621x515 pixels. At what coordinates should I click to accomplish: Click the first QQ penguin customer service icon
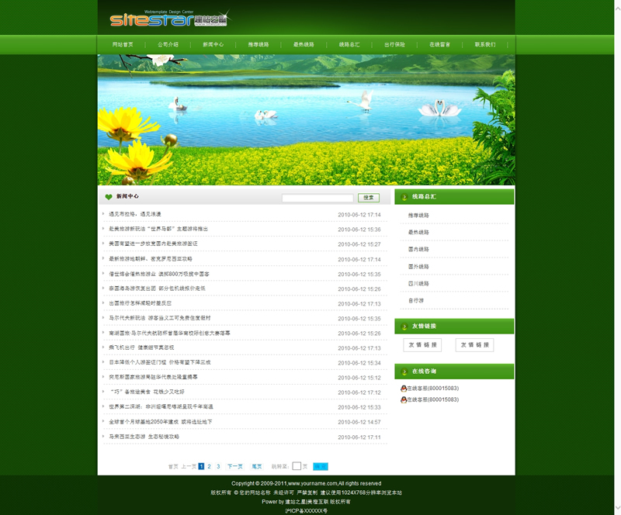[404, 388]
